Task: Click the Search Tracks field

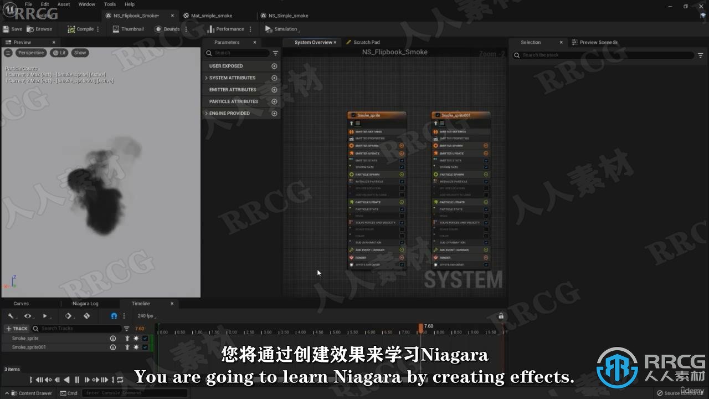Action: pos(76,329)
